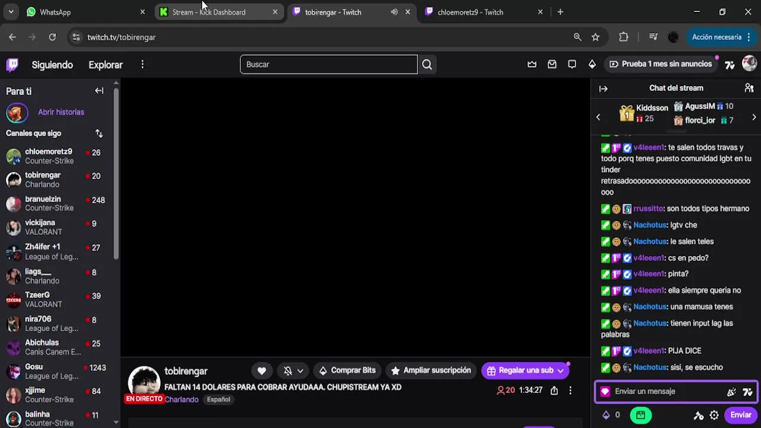Click the Español language tag
Viewport: 761px width, 428px height.
[x=218, y=399]
